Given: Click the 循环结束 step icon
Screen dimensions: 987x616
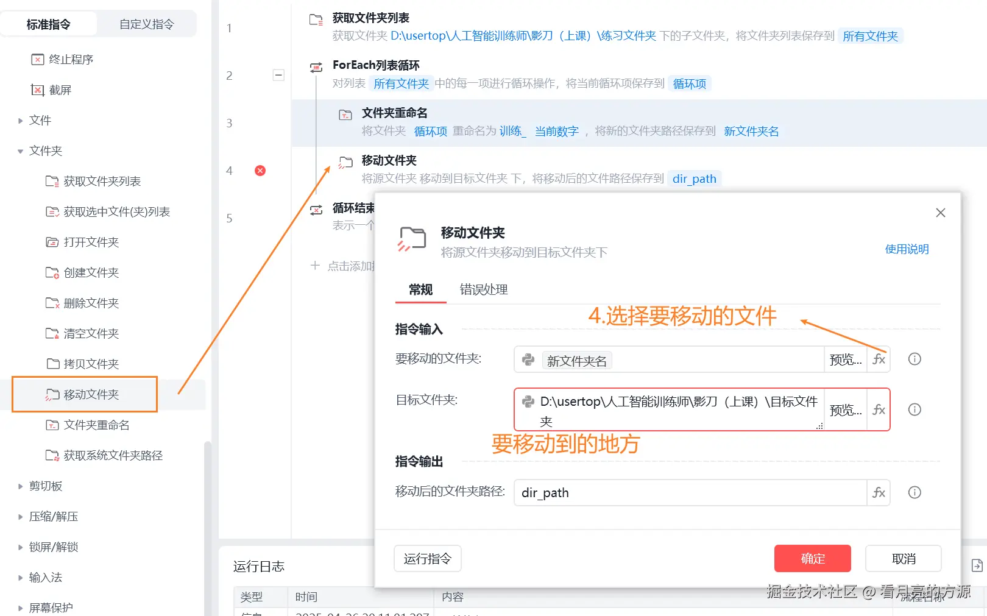Looking at the screenshot, I should tap(316, 210).
